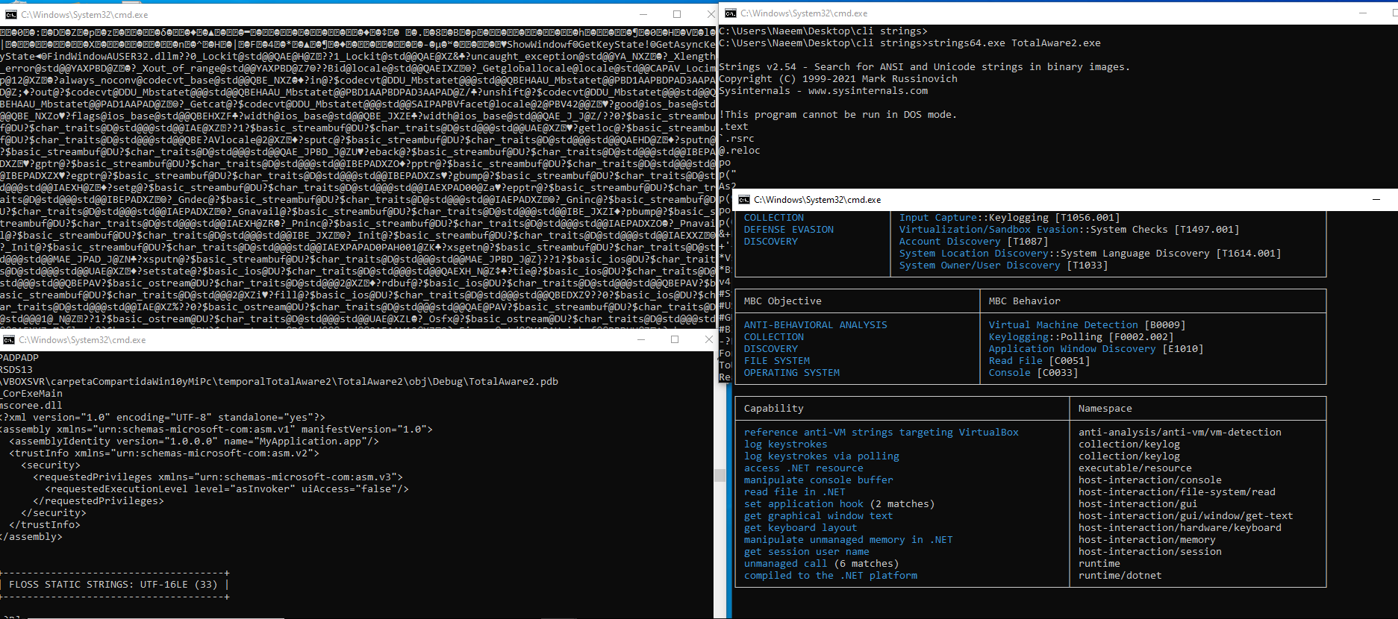The height and width of the screenshot is (619, 1398).
Task: Click the 'MBC Objective' column header
Action: tap(783, 301)
